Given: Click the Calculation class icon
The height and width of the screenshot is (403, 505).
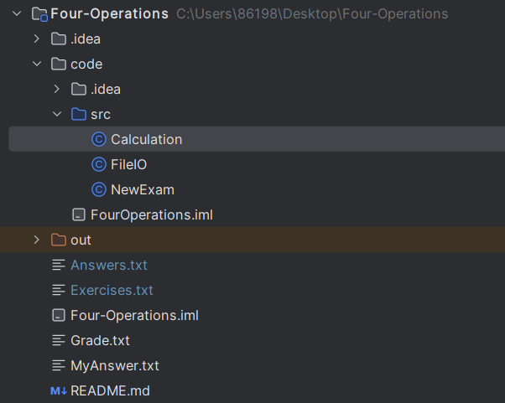Looking at the screenshot, I should tap(99, 139).
